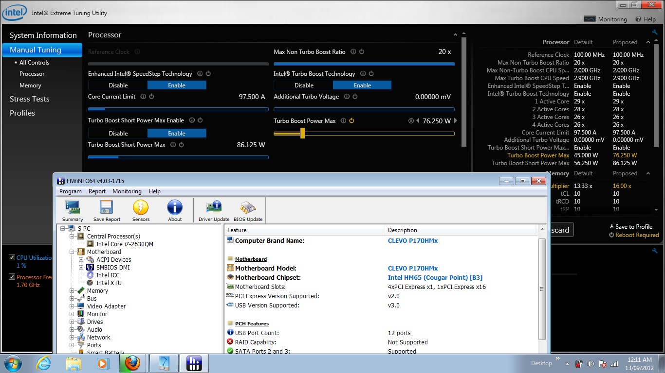Collapse Motherboard tree node

pos(72,252)
